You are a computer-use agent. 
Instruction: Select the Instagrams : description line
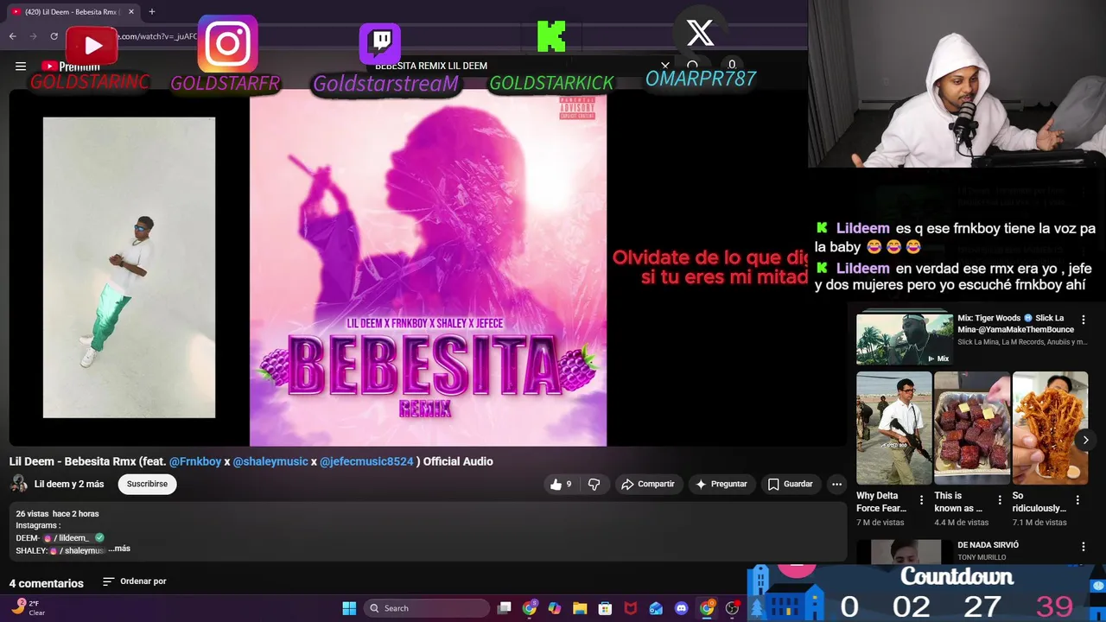(x=38, y=525)
